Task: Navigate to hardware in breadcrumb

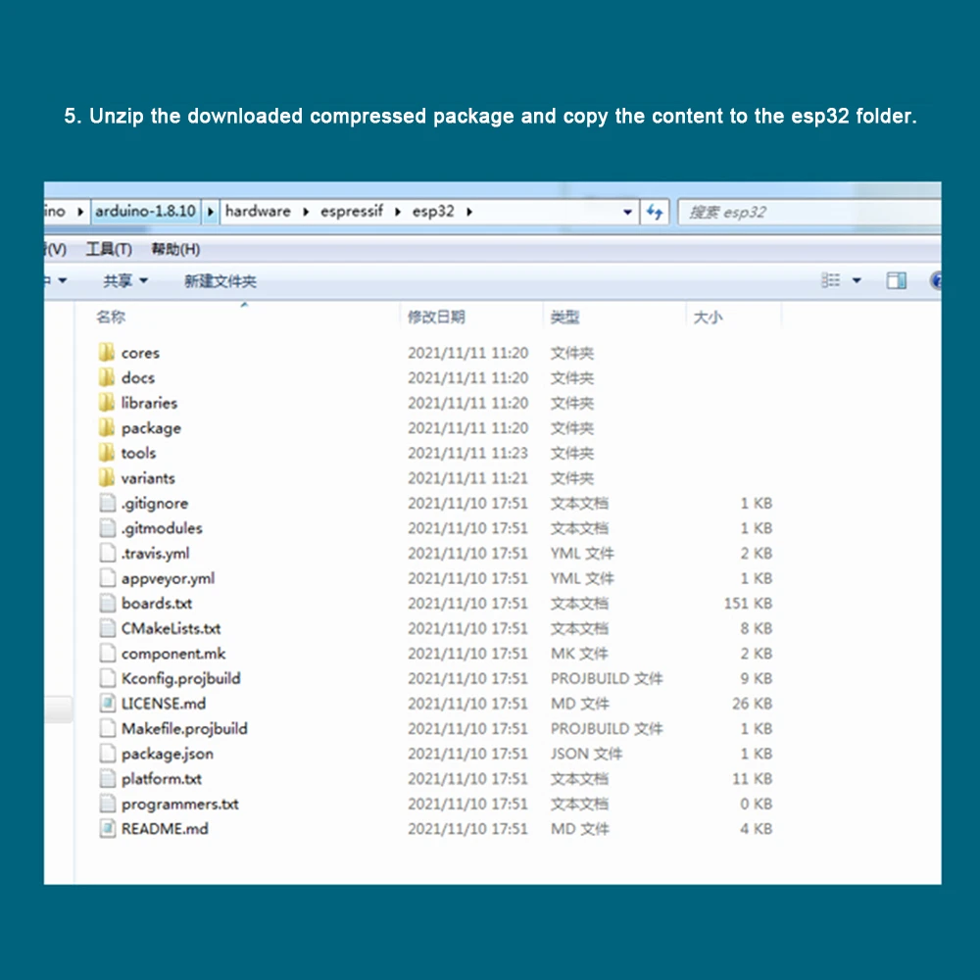Action: coord(258,212)
